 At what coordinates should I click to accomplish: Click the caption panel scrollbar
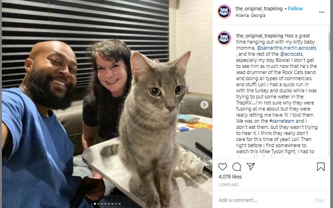(x=329, y=42)
